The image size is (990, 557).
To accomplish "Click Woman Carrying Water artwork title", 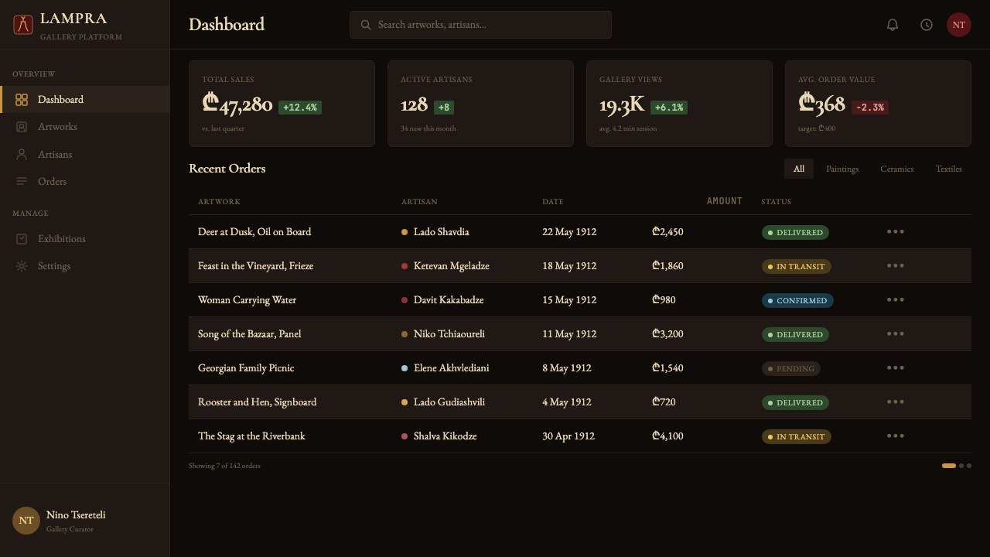I will [247, 300].
